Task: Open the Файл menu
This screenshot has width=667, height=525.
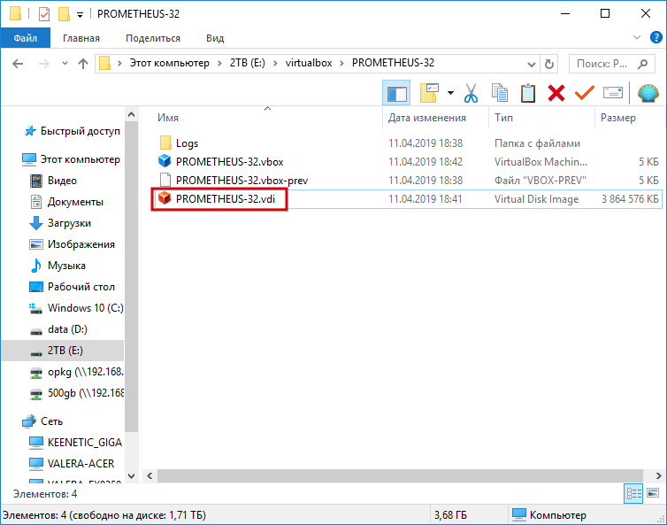Action: (x=25, y=38)
